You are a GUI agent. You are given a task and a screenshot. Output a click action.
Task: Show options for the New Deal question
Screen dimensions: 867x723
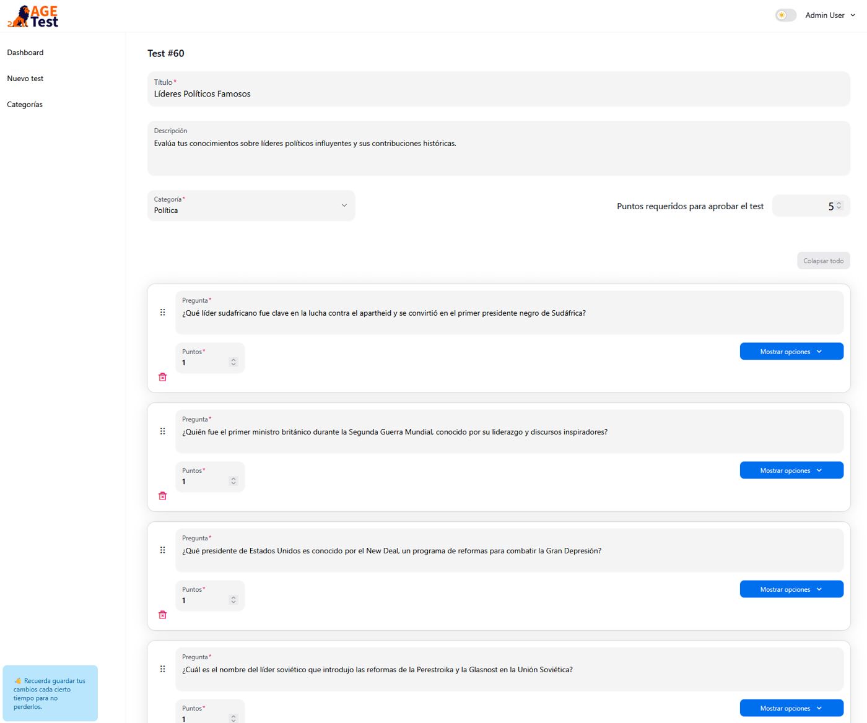[791, 589]
